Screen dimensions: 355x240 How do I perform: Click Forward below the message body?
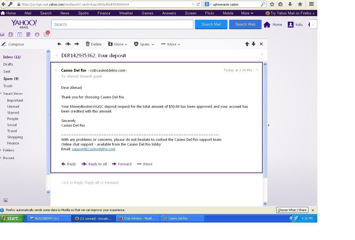coord(122,164)
